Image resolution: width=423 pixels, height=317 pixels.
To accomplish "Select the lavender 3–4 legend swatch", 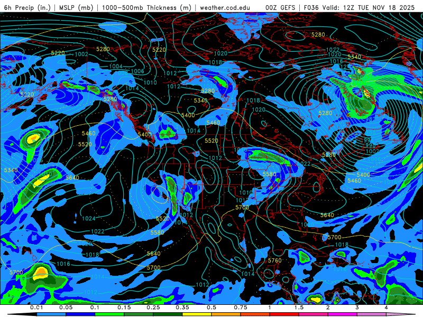I will [372, 314].
